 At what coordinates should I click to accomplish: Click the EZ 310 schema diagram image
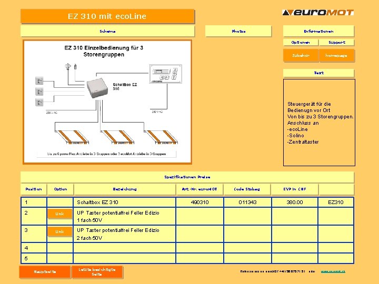point(107,102)
